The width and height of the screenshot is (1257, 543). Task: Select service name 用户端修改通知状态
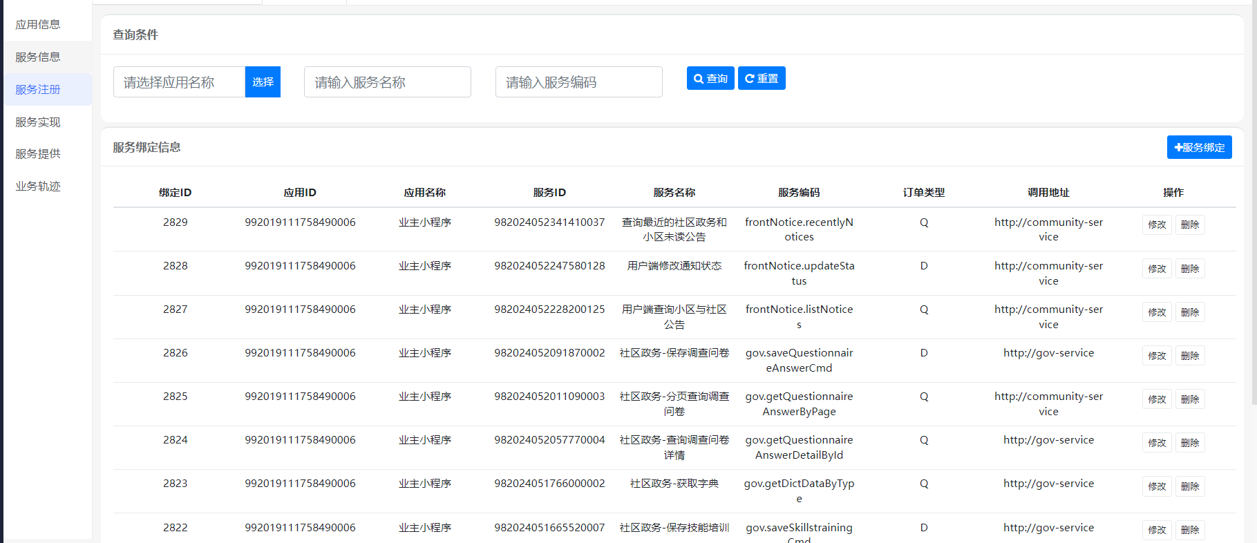674,265
